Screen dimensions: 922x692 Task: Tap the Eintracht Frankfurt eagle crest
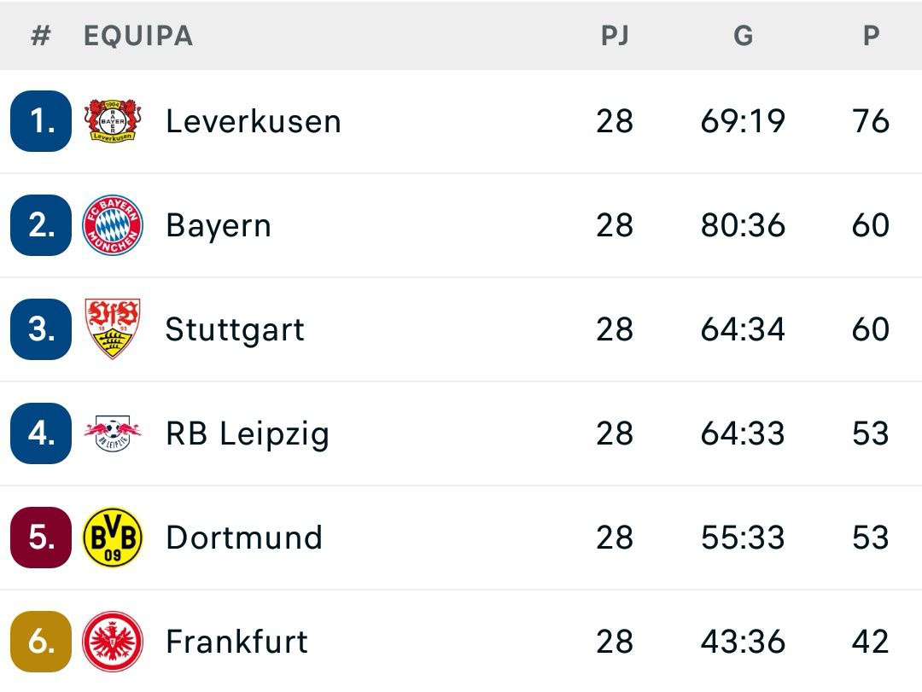pos(113,642)
